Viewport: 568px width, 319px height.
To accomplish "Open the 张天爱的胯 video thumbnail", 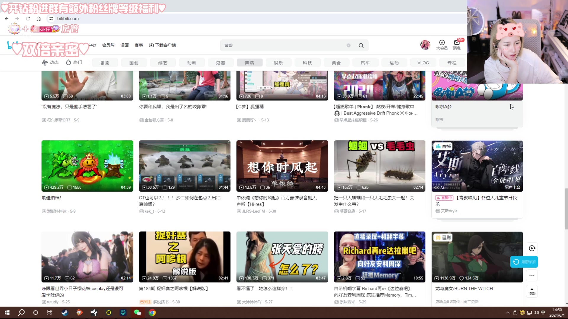I will [282, 257].
